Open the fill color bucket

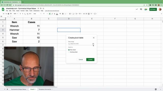pyautogui.click(x=60, y=14)
